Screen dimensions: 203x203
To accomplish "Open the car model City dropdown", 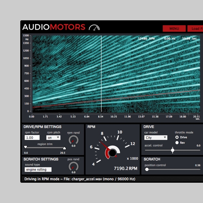I will (x=155, y=138).
